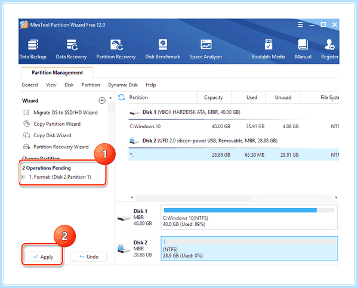Sort by the Capacity column header
The image size is (358, 288).
(214, 97)
